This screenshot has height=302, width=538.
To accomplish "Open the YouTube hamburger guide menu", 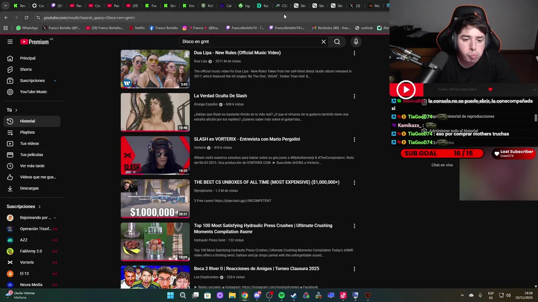I will pos(10,42).
